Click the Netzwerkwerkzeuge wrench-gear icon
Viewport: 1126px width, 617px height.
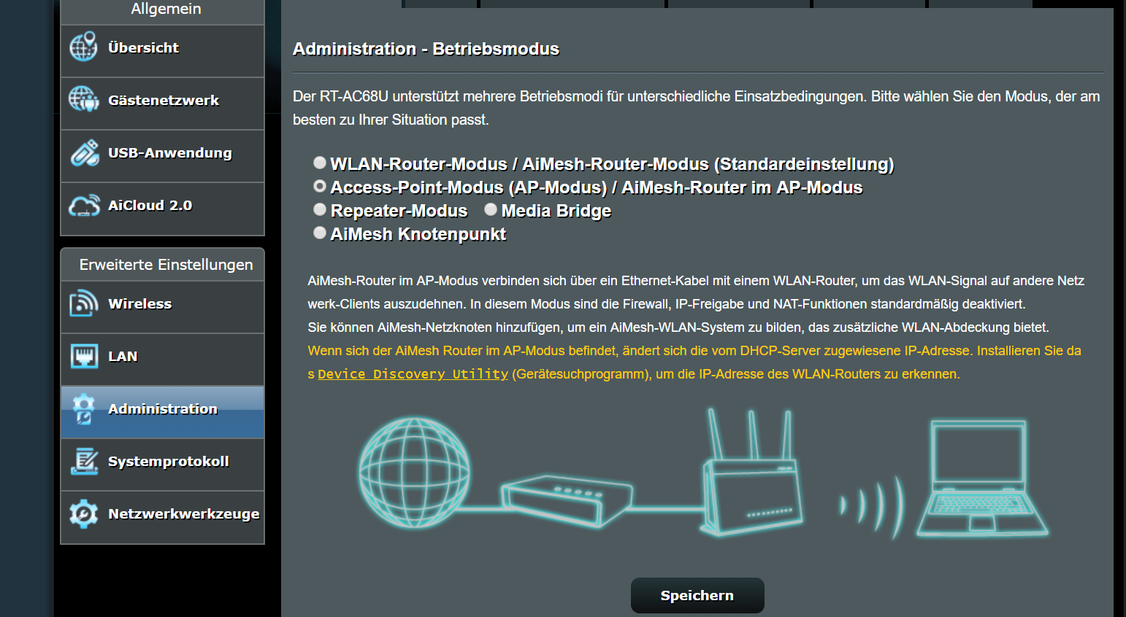tap(84, 514)
